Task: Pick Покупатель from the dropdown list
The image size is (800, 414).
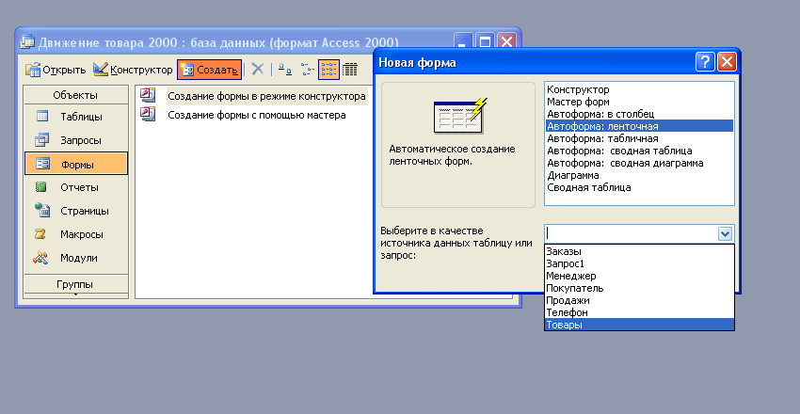Action: click(x=639, y=288)
